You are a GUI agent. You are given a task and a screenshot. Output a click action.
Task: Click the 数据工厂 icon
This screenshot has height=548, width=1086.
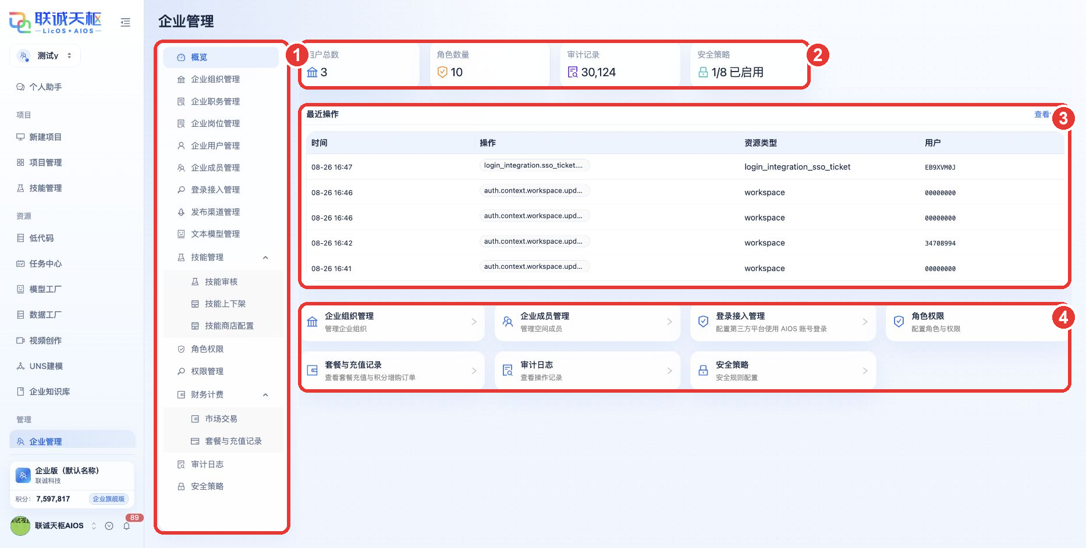tap(20, 315)
